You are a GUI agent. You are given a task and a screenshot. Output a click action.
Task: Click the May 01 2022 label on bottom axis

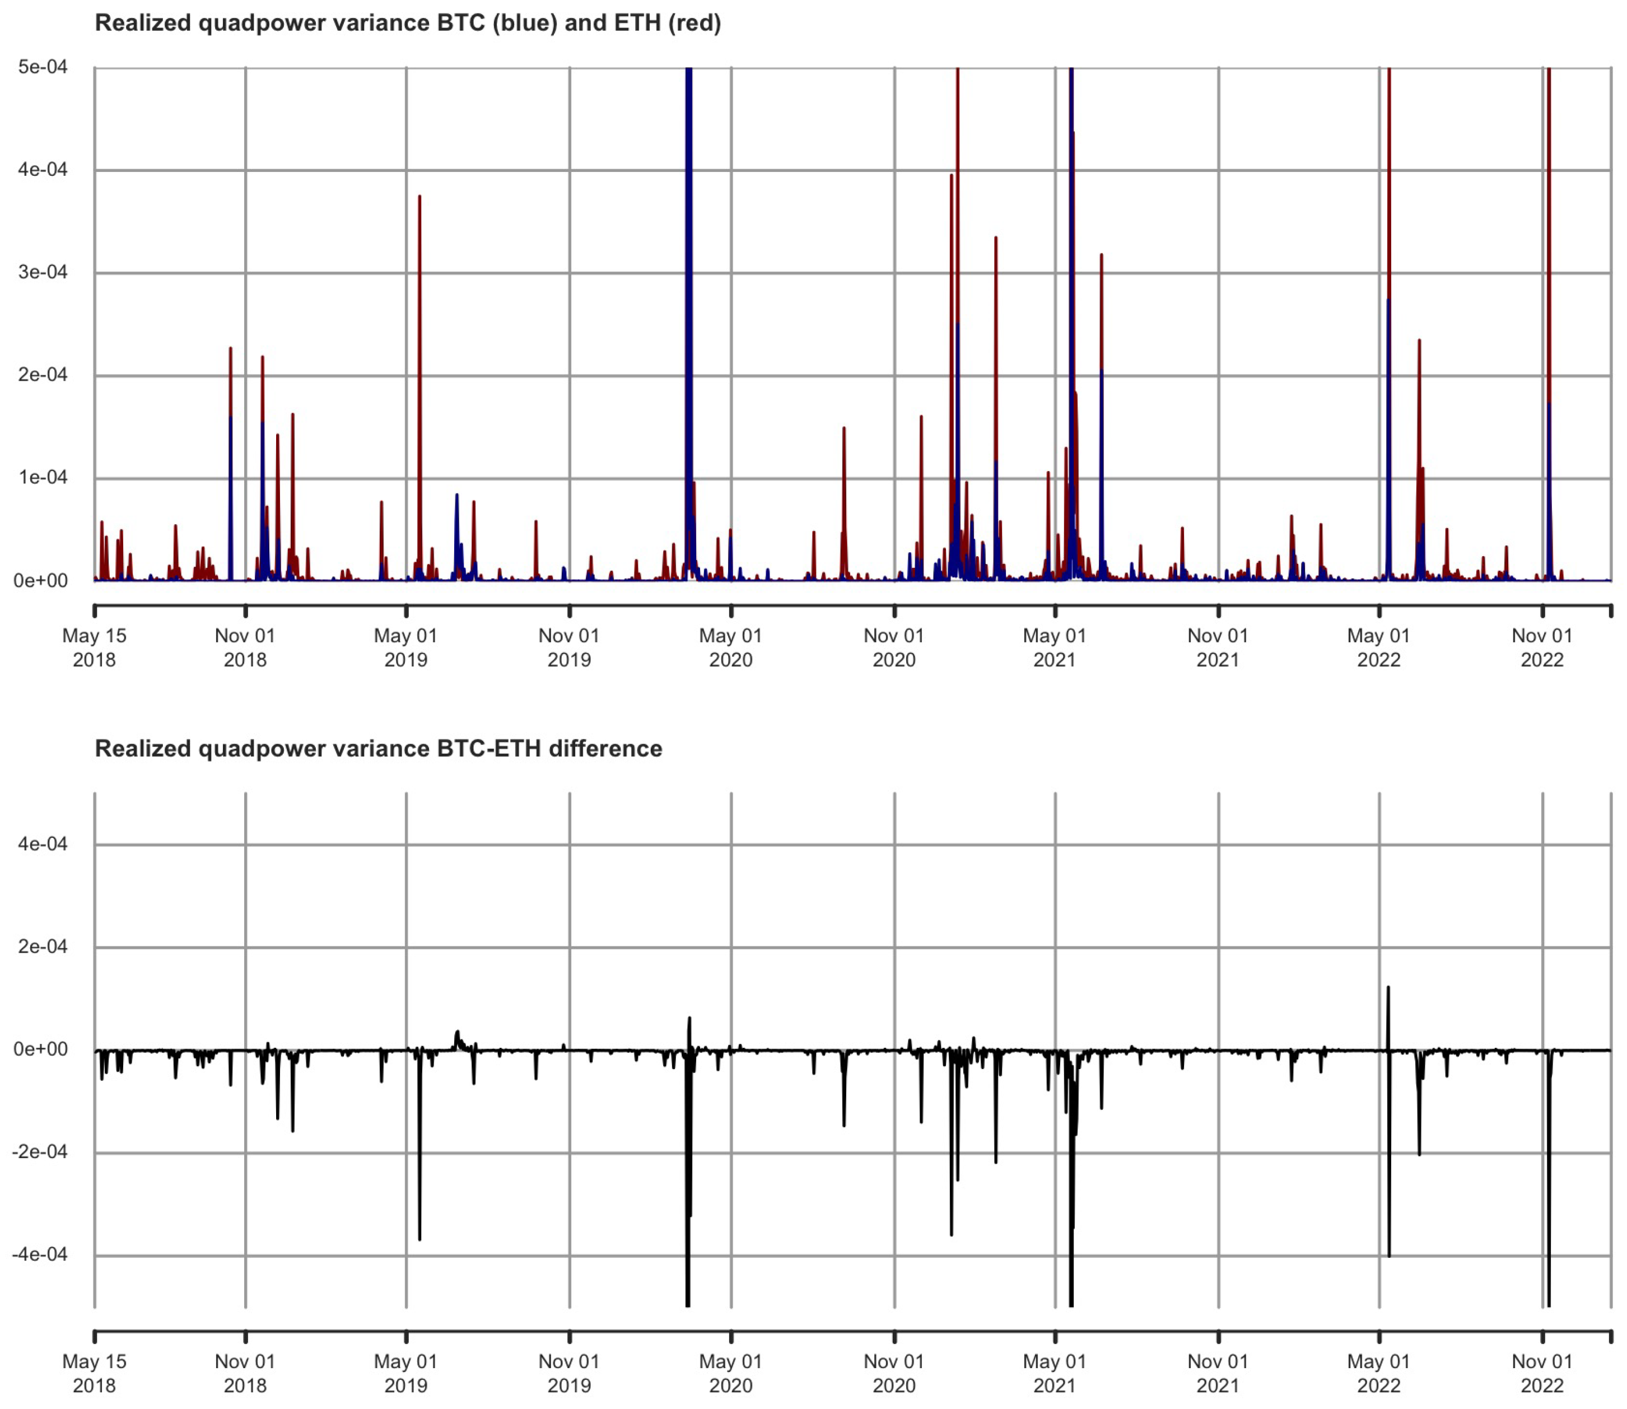pos(1378,1373)
